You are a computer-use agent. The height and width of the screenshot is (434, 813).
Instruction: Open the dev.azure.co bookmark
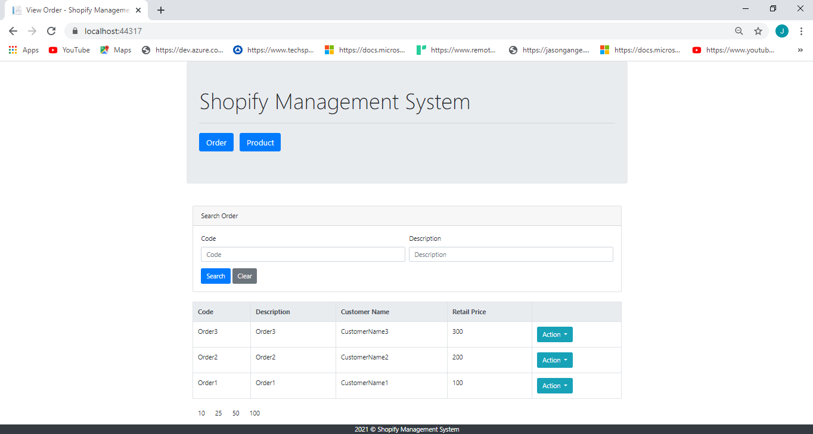pyautogui.click(x=183, y=50)
